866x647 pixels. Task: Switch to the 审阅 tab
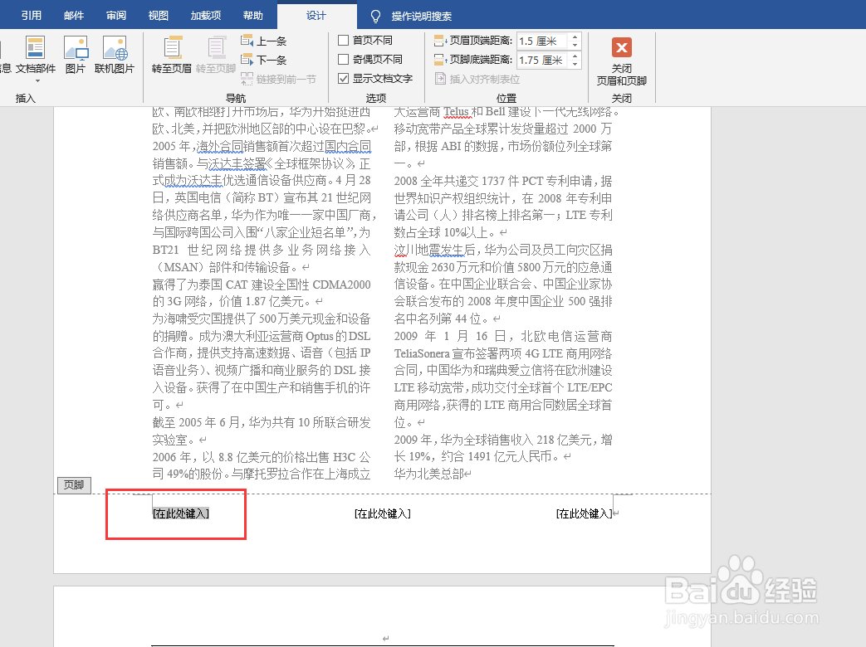coord(116,16)
